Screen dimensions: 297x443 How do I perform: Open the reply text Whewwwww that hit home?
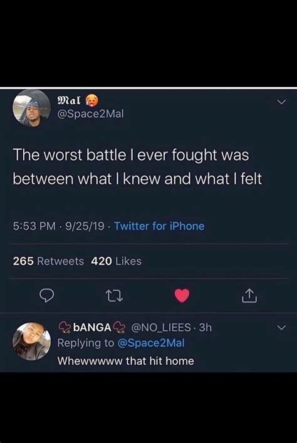(126, 361)
